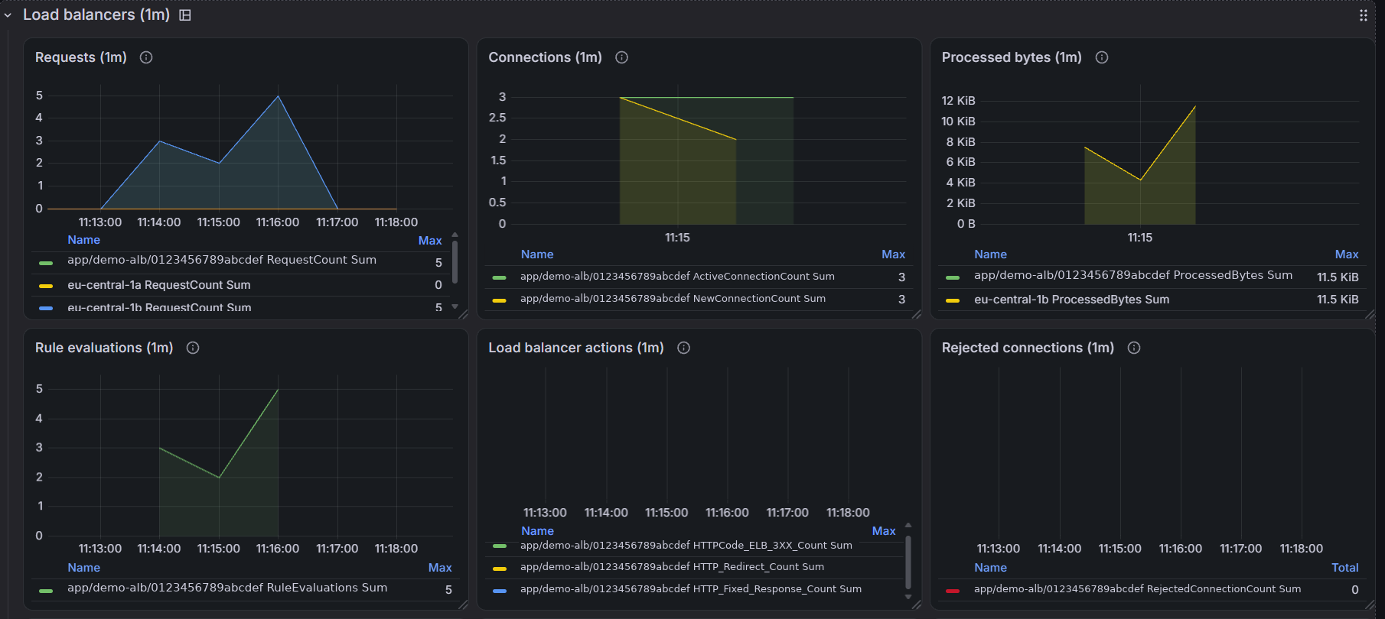Click the Requests legend scroll-down arrow
This screenshot has height=619, width=1385.
(x=455, y=306)
